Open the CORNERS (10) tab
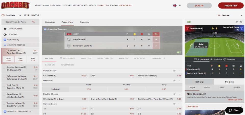The width and height of the screenshot is (245, 115). [158, 58]
